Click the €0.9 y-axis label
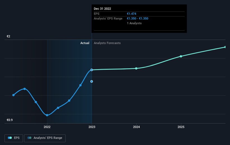The height and width of the screenshot is (145, 230). (x=10, y=120)
